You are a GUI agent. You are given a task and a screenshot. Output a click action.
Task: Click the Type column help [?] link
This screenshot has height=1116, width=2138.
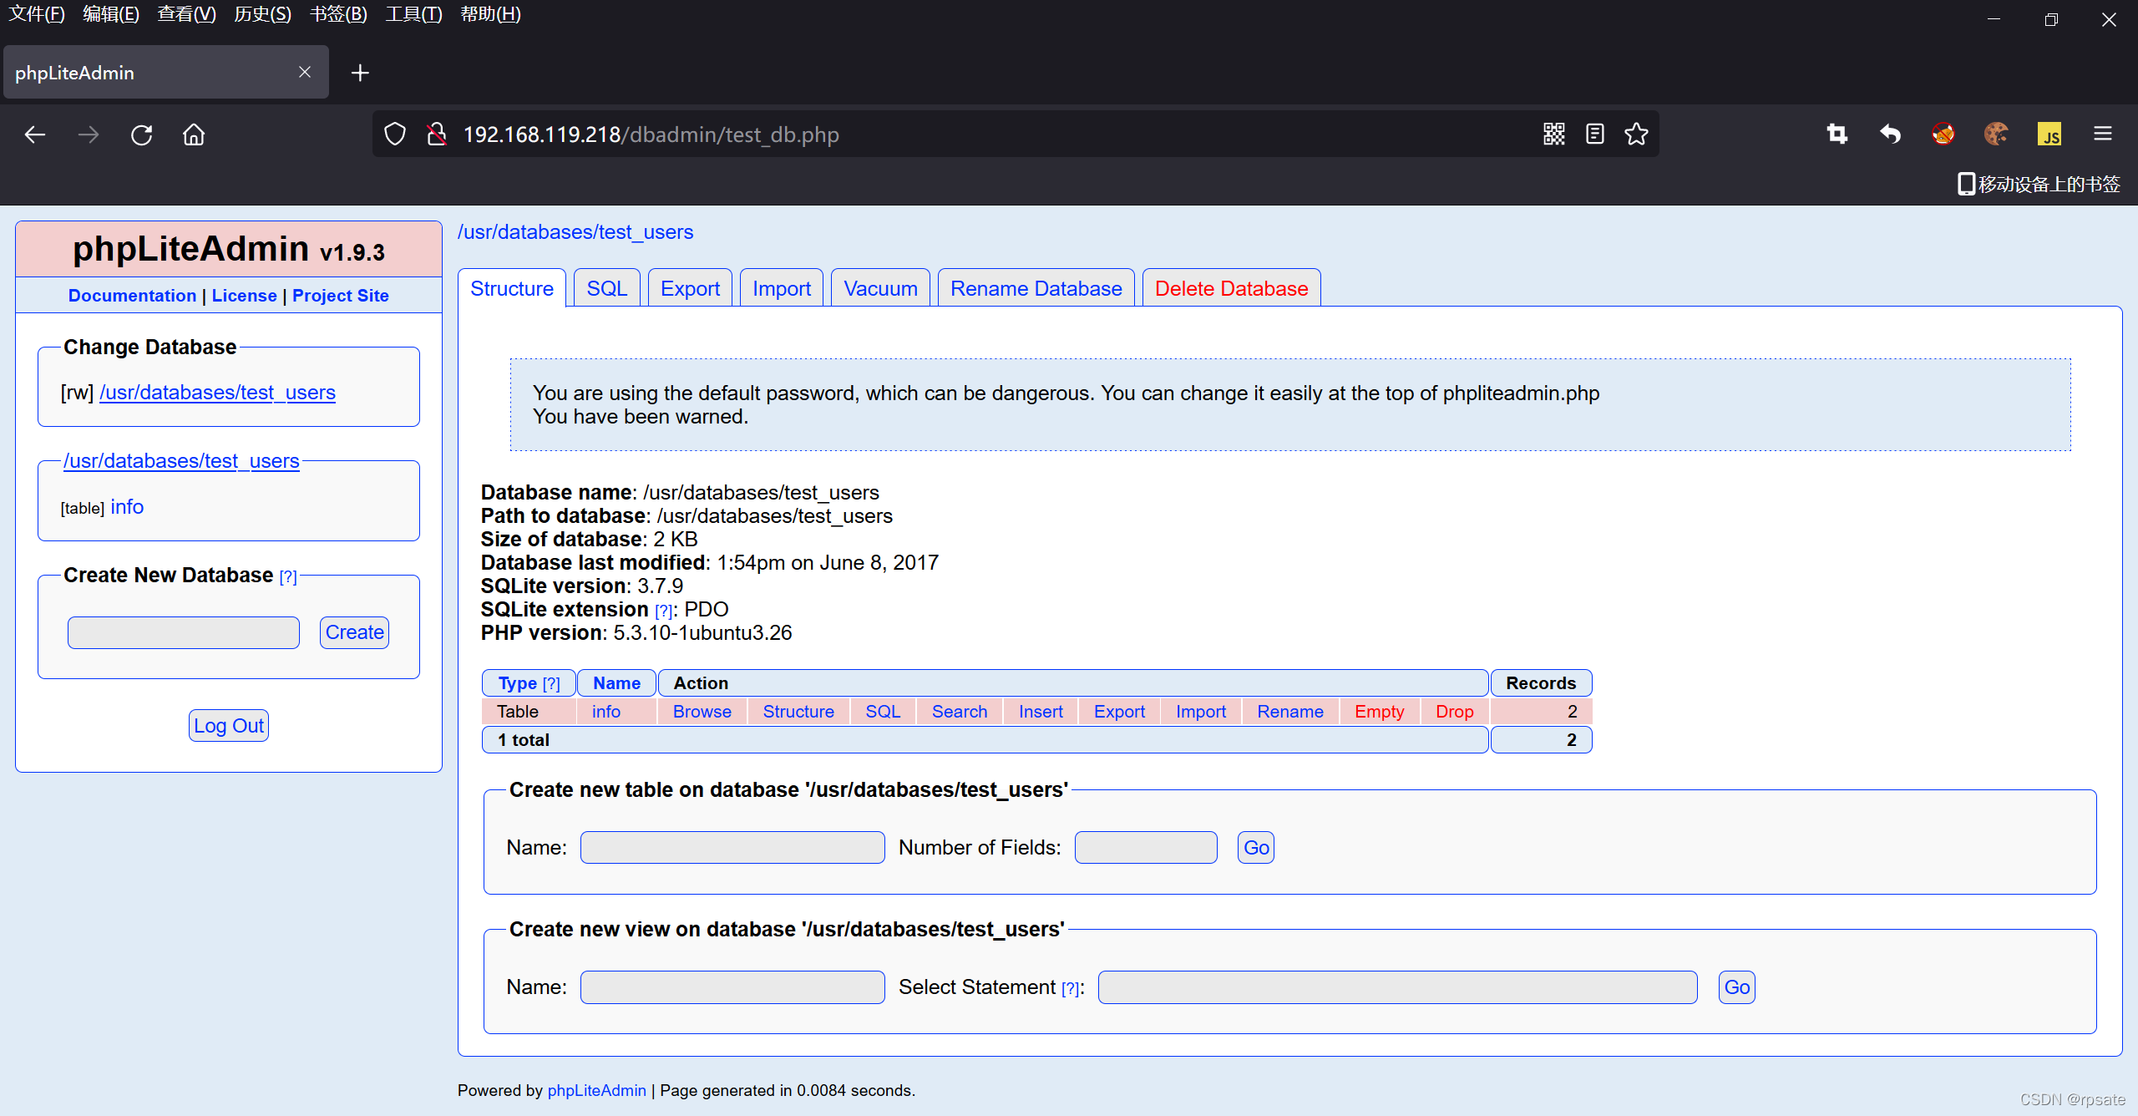click(x=551, y=683)
